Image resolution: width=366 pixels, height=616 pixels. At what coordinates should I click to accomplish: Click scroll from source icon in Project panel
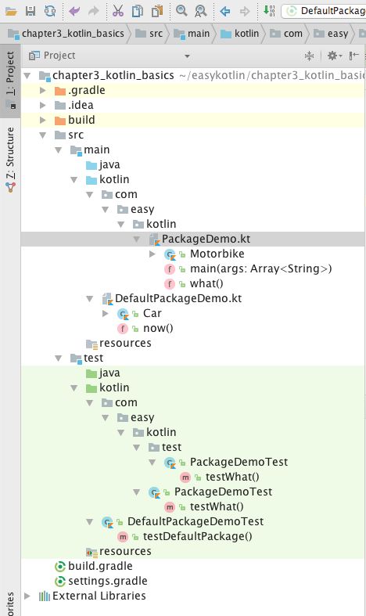pos(310,56)
